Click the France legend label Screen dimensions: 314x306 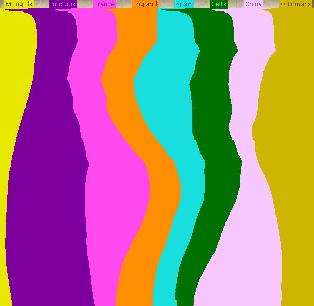coord(104,4)
